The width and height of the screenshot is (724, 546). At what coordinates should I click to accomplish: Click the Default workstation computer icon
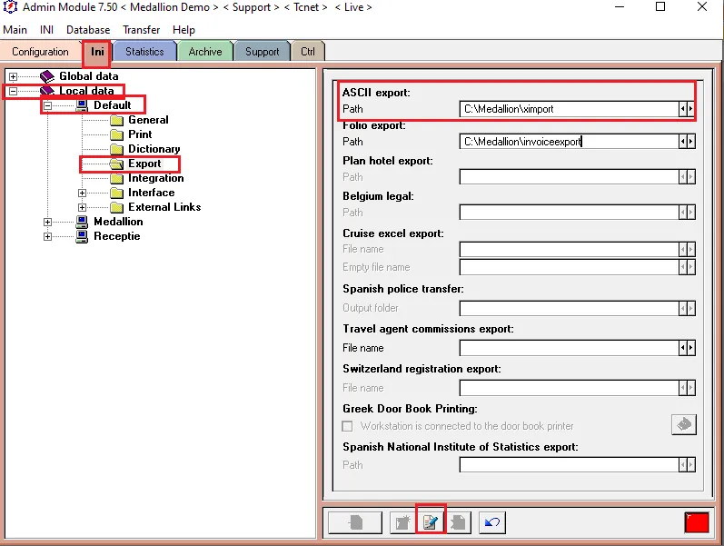[82, 105]
